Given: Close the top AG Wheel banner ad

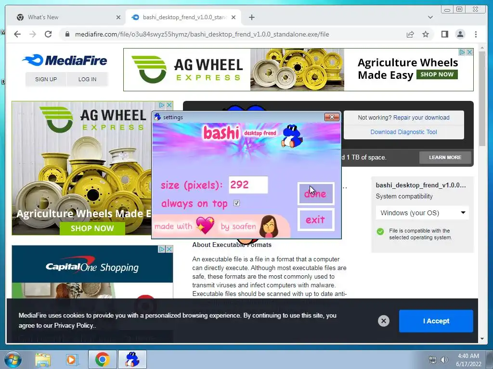Looking at the screenshot, I should click(469, 52).
